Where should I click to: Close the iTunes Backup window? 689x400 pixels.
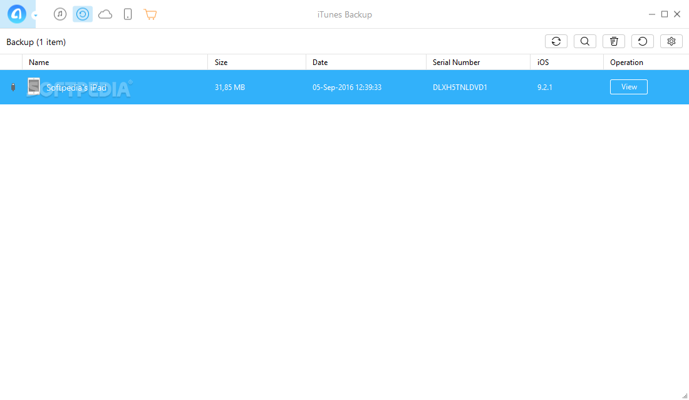[677, 14]
